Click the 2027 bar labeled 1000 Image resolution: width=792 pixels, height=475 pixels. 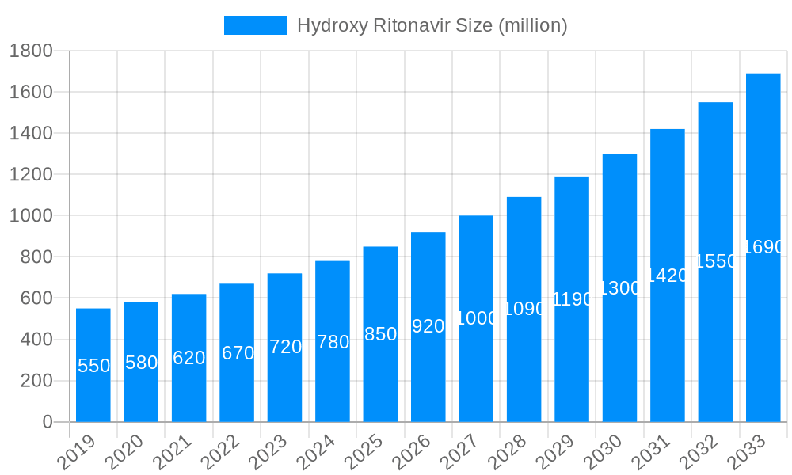coord(476,317)
